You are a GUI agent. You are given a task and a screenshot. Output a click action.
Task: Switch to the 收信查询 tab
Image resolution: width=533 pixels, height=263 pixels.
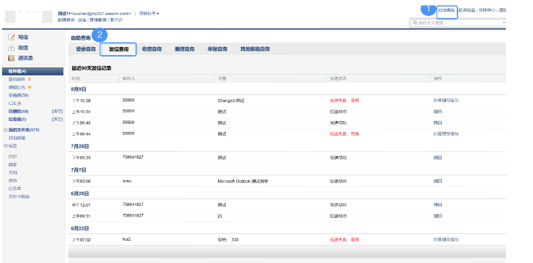[x=152, y=49]
